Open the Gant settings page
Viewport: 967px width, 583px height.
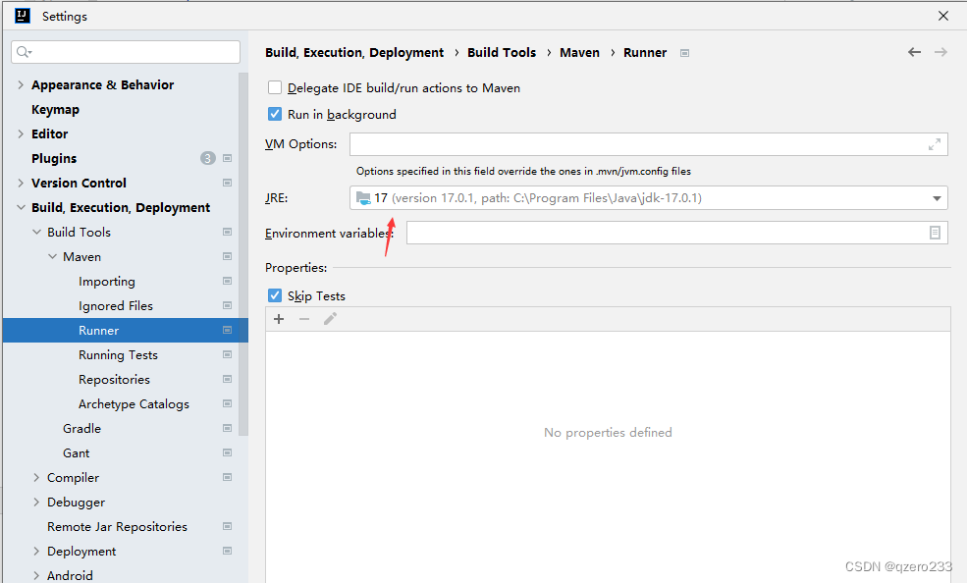[76, 453]
